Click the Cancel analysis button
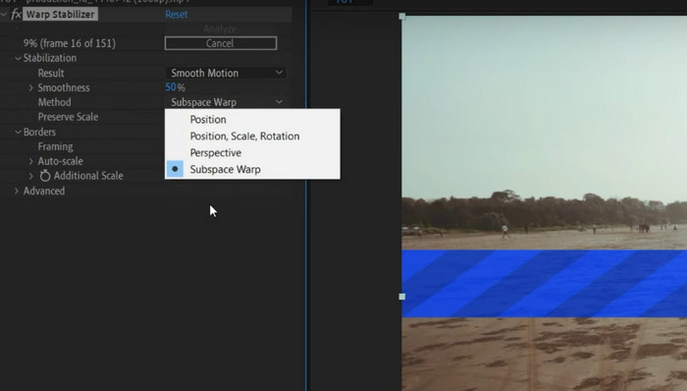Screen dimensions: 687x391 coord(221,43)
